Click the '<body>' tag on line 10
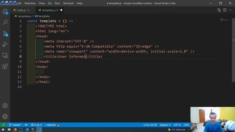 pos(41,67)
